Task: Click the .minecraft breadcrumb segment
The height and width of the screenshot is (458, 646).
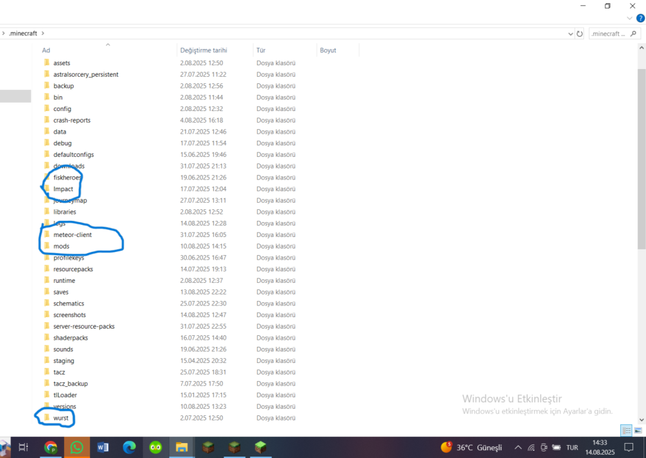Action: pos(23,34)
